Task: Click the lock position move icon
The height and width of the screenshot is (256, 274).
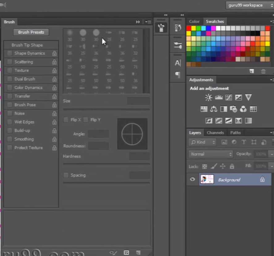Action: (222, 167)
